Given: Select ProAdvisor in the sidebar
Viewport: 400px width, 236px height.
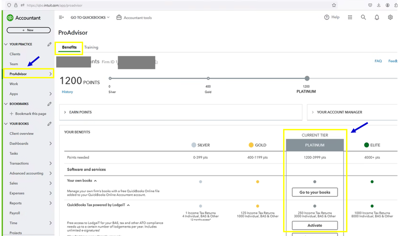Looking at the screenshot, I should (28, 74).
